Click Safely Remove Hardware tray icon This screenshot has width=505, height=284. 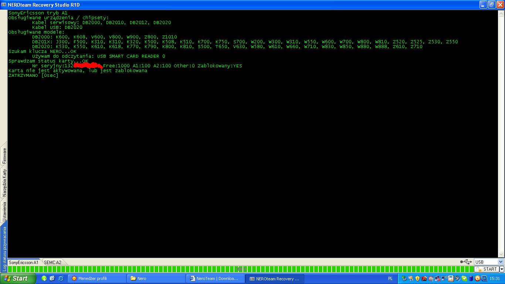pos(404,278)
